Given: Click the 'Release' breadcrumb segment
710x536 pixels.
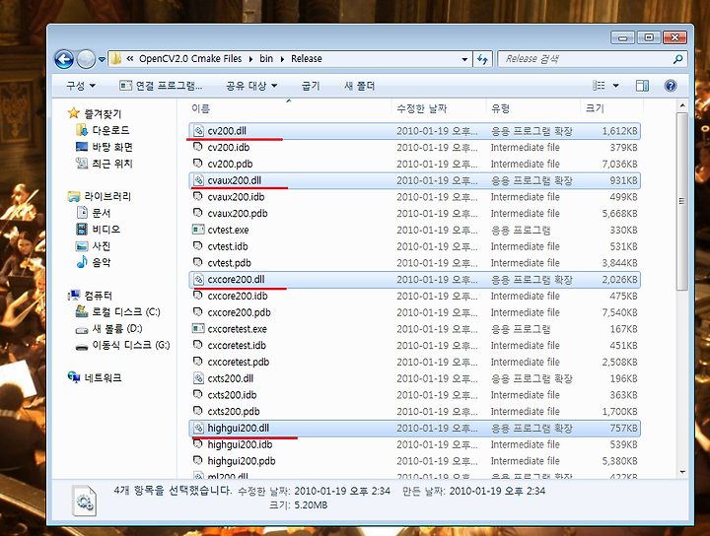Looking at the screenshot, I should pos(307,59).
